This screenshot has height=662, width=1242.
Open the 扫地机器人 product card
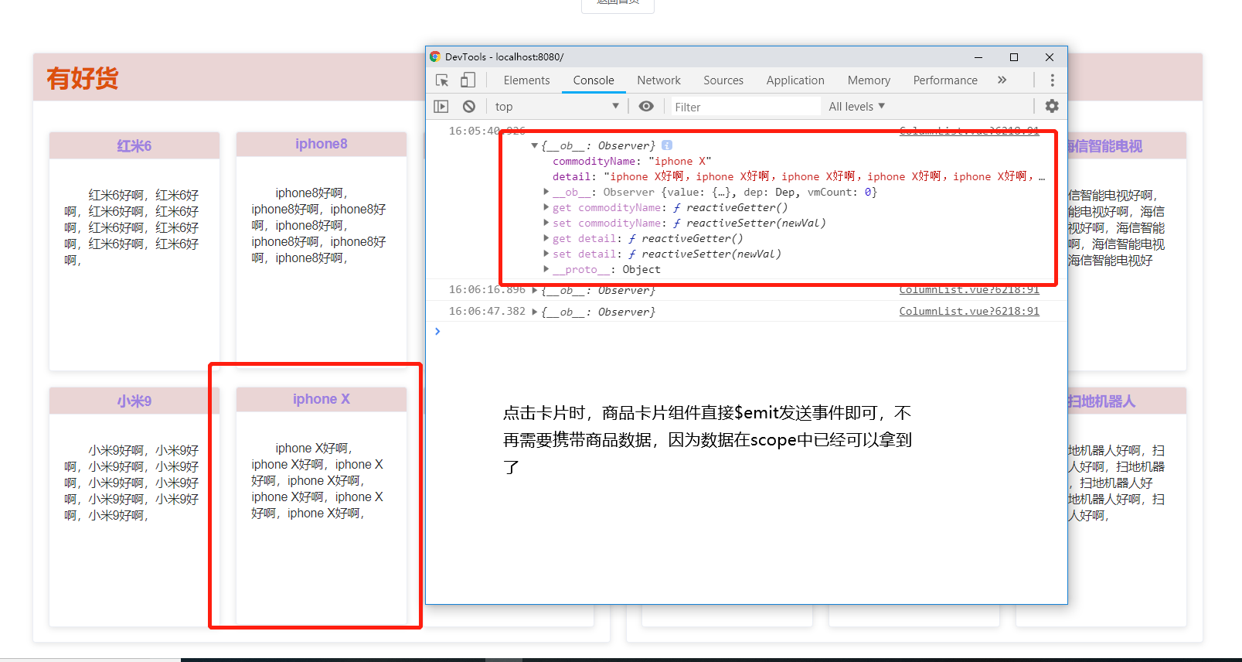click(x=1127, y=507)
